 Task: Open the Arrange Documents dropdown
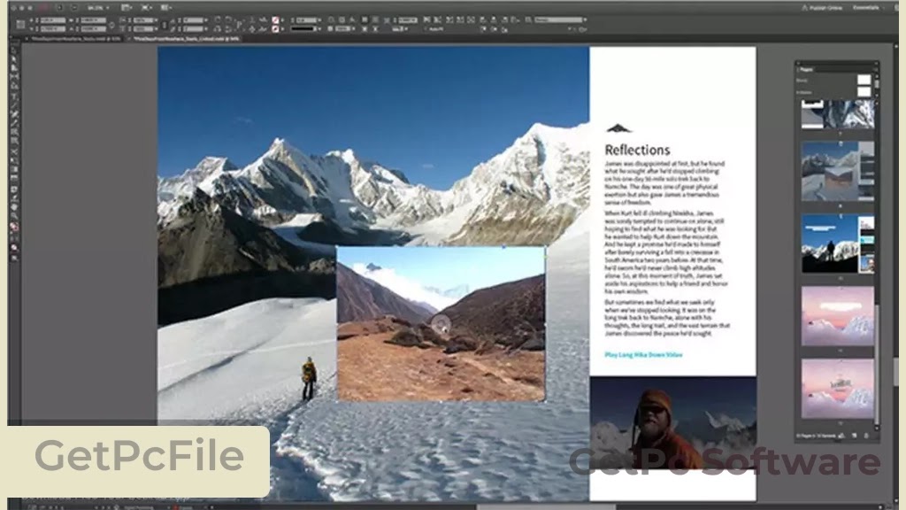[x=166, y=8]
